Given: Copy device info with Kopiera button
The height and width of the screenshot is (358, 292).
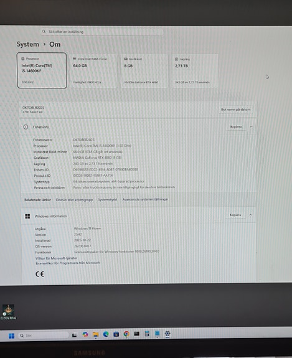Looking at the screenshot, I should tap(236, 126).
